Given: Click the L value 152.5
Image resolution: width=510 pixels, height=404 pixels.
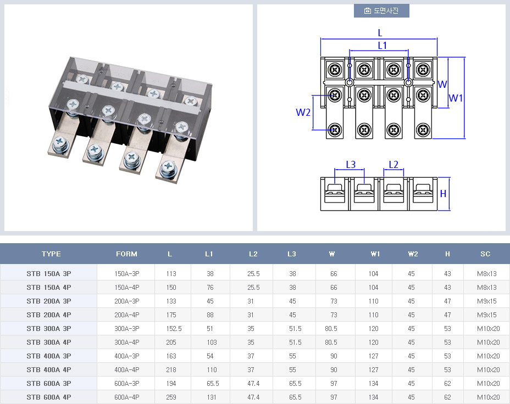Looking at the screenshot, I should [x=174, y=329].
